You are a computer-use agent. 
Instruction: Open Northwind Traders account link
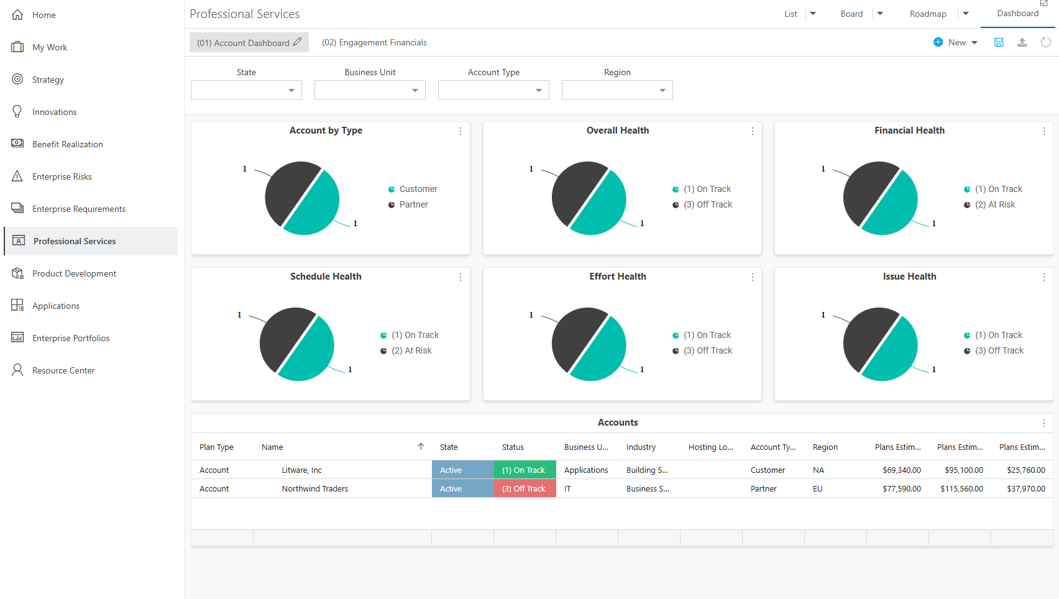click(314, 489)
